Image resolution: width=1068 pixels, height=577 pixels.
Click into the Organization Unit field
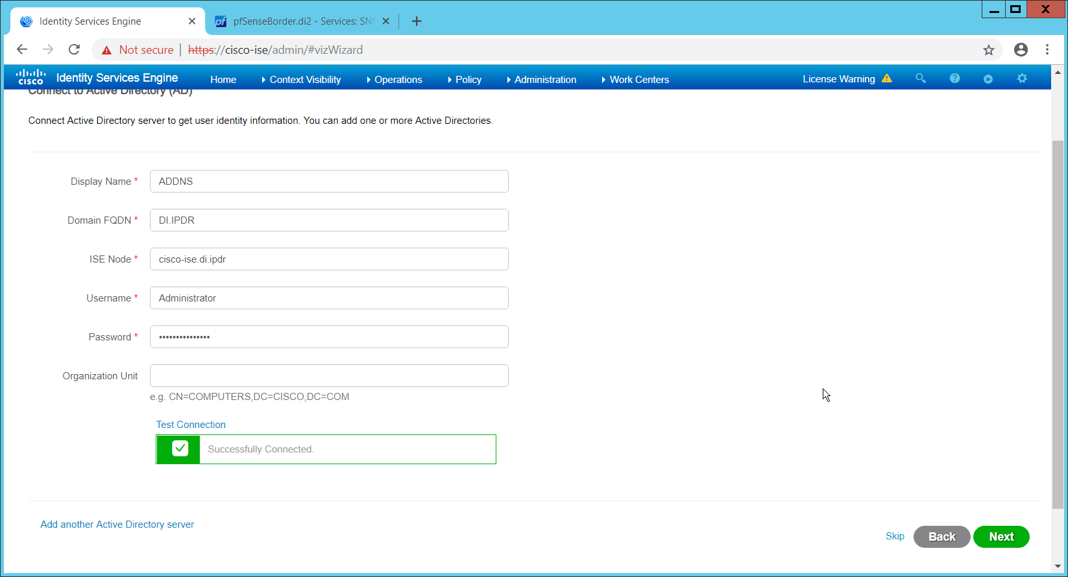tap(329, 376)
